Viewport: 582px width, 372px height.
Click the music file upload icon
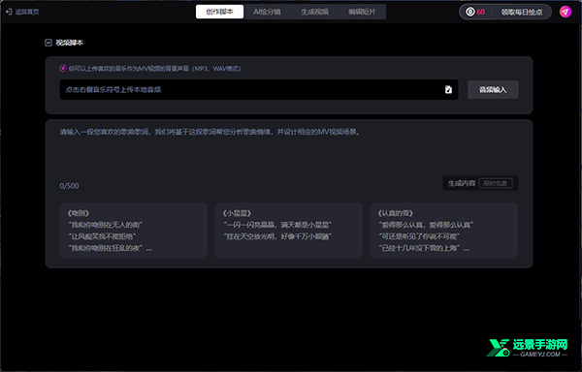448,90
